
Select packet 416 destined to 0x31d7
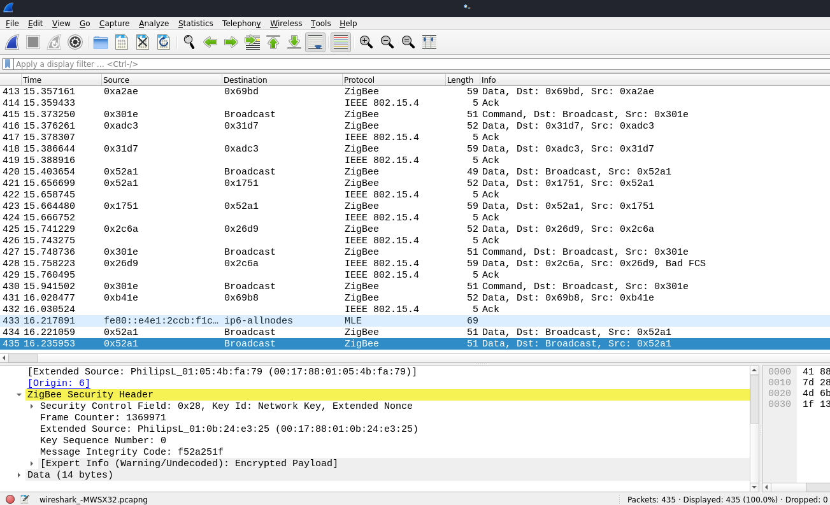415,126
